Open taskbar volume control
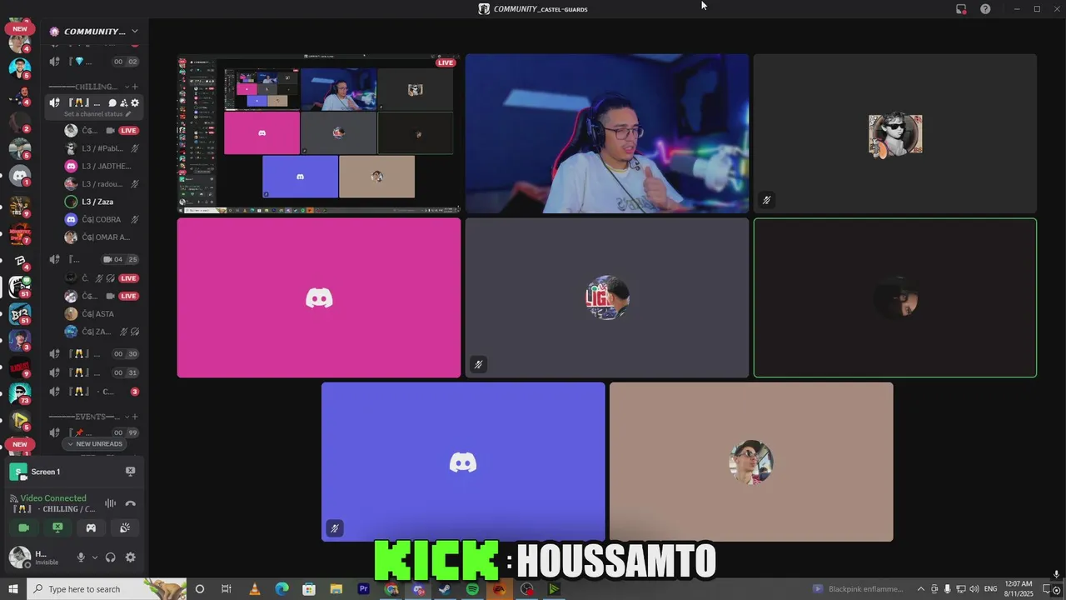The image size is (1066, 600). (974, 589)
